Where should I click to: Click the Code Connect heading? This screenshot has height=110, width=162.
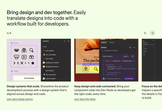[108, 56]
